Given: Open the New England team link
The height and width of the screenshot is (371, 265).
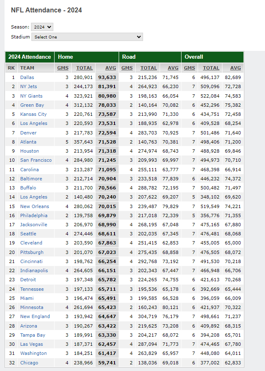Looking at the screenshot, I should click(x=35, y=316).
